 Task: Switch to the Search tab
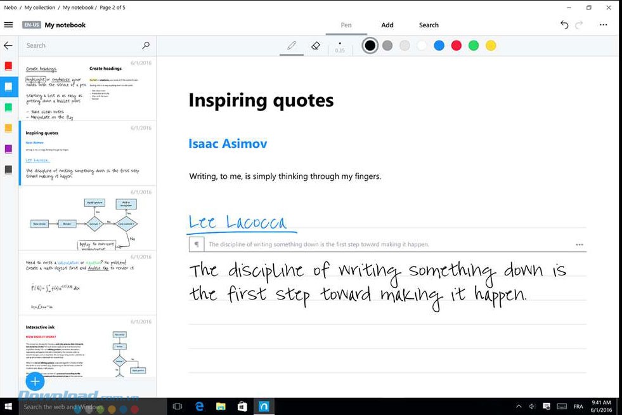pos(429,25)
